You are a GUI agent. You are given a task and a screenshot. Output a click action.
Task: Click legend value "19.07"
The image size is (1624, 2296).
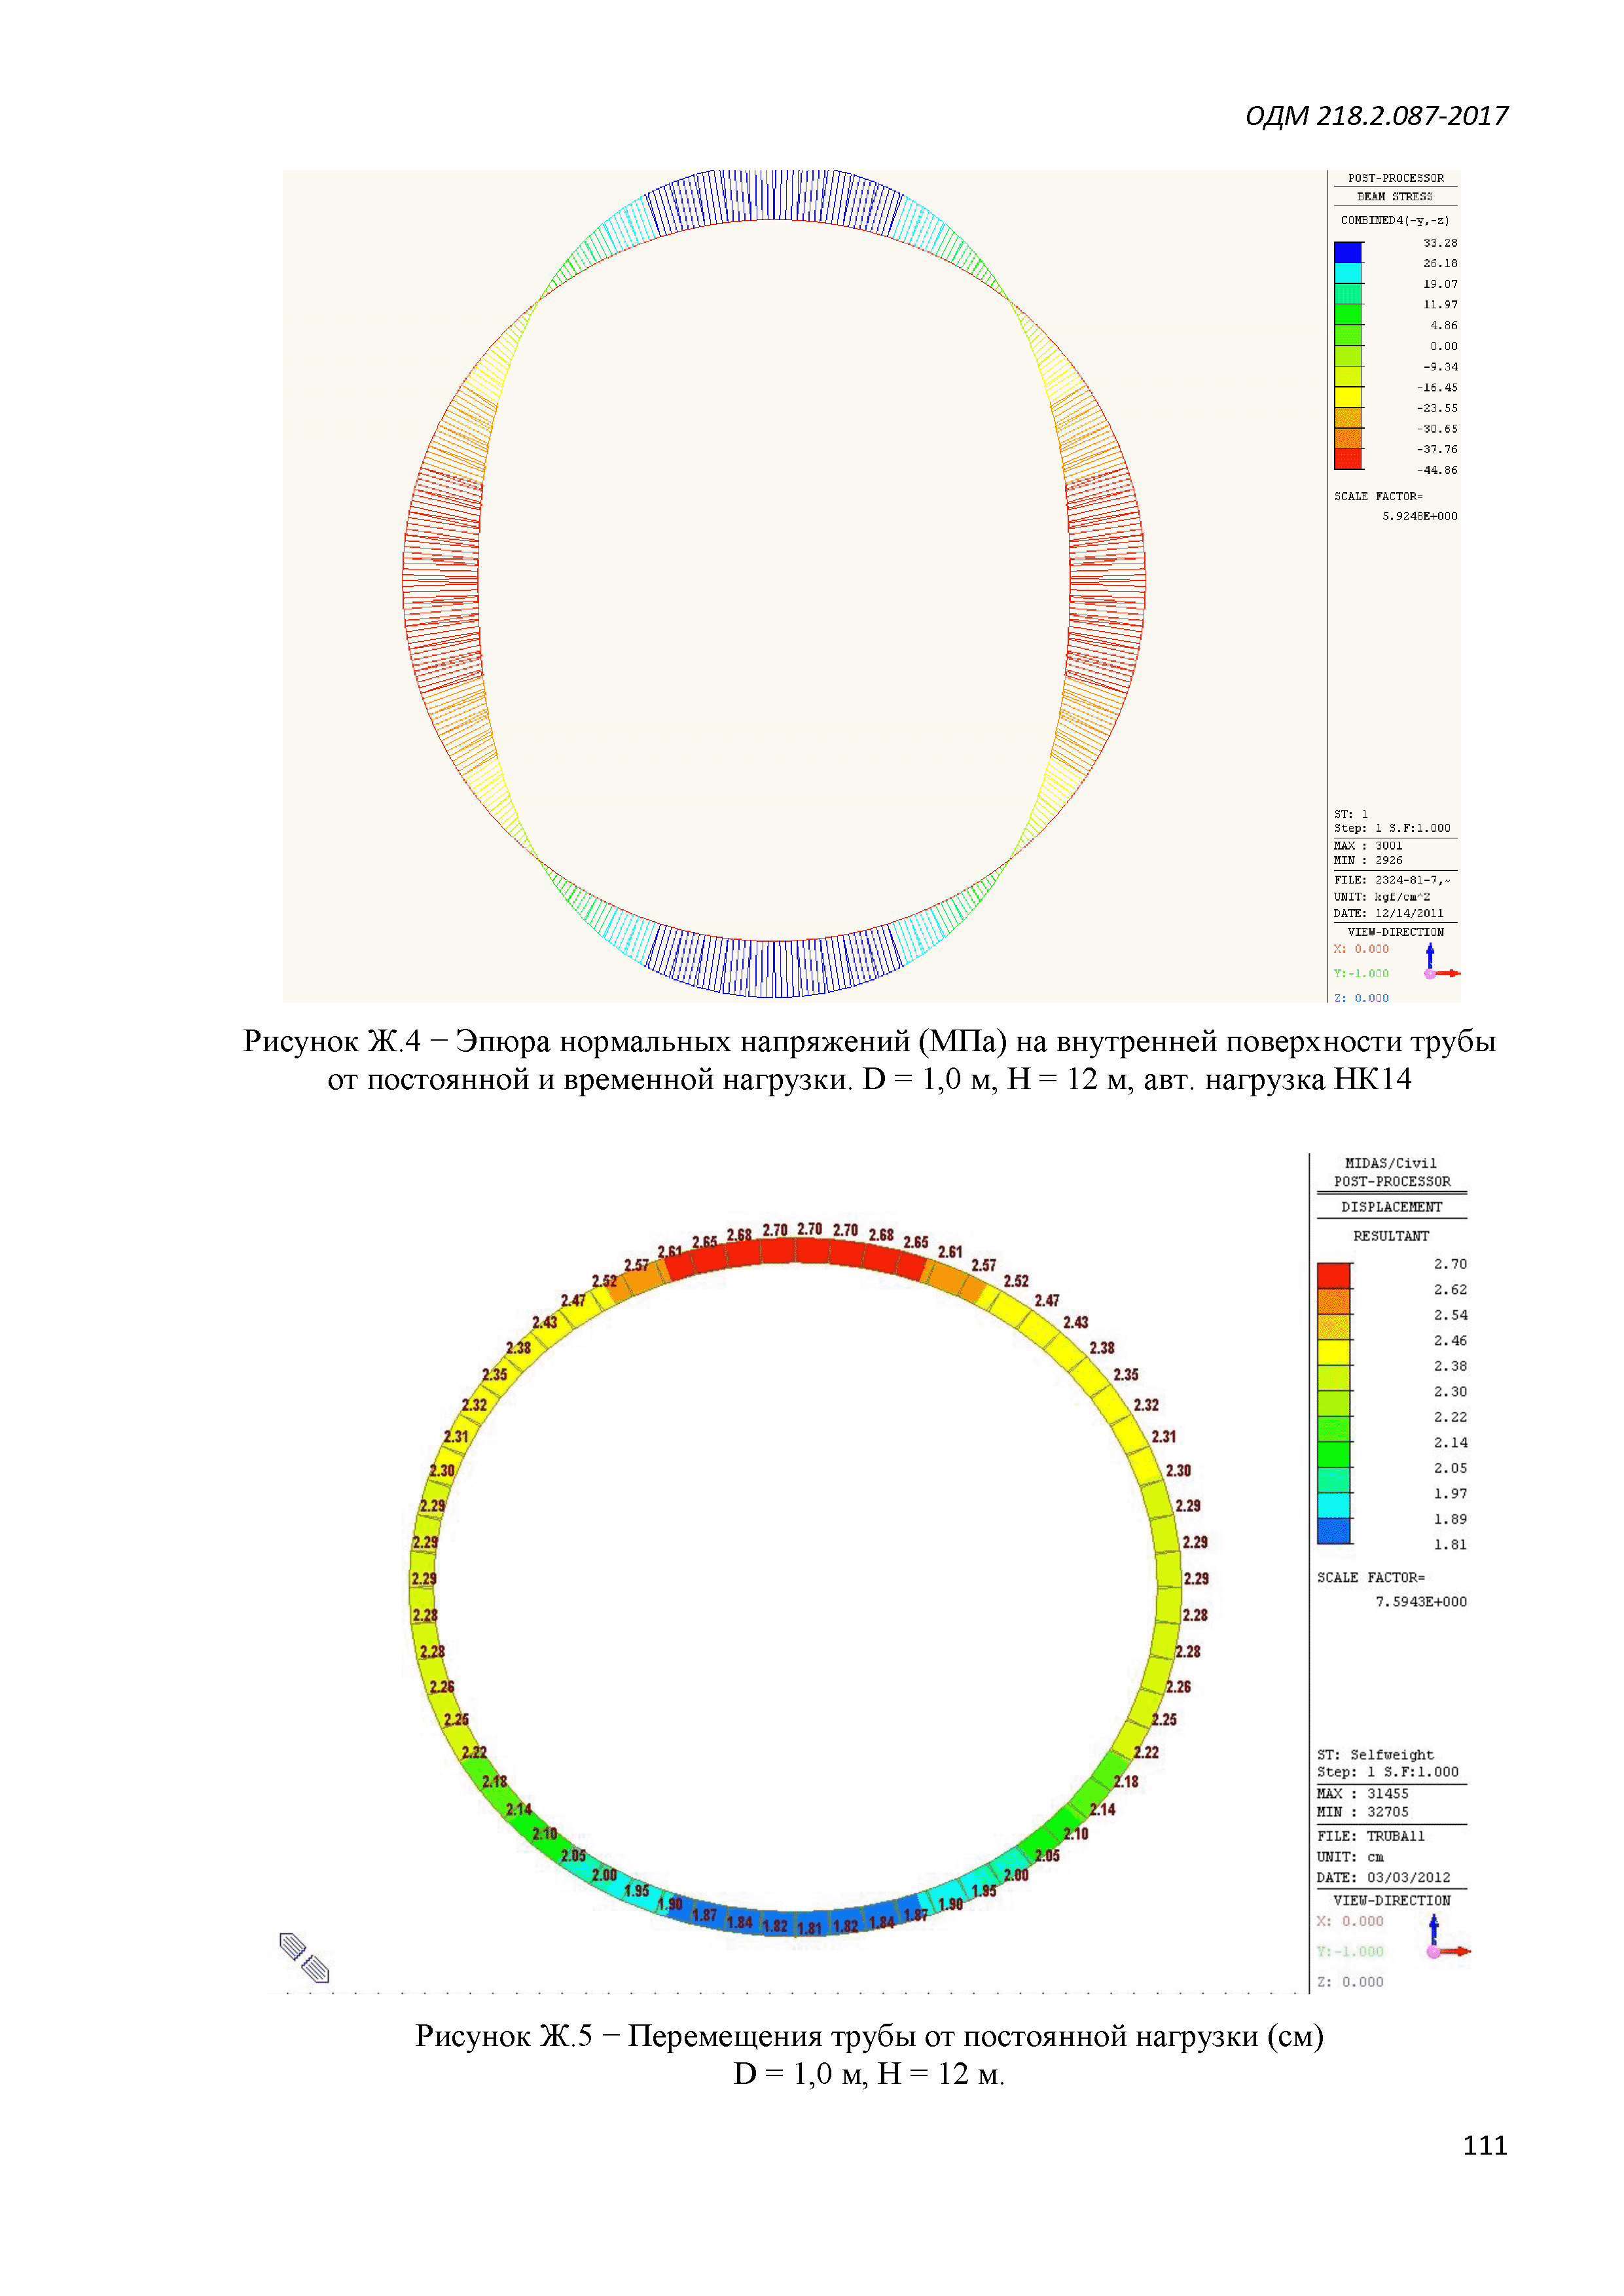point(1440,284)
